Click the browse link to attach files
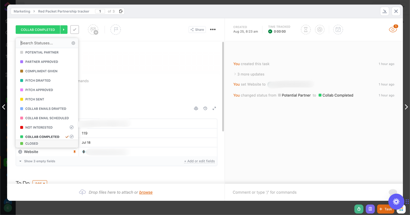The height and width of the screenshot is (215, 410). (146, 192)
